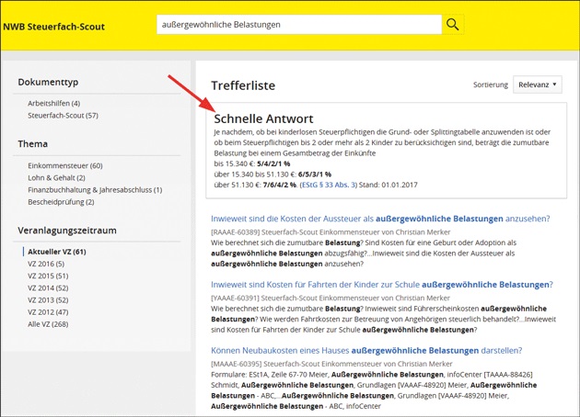This screenshot has width=580, height=417.
Task: Choose Bescheidprüfung (2) topic filter
Action: (61, 201)
